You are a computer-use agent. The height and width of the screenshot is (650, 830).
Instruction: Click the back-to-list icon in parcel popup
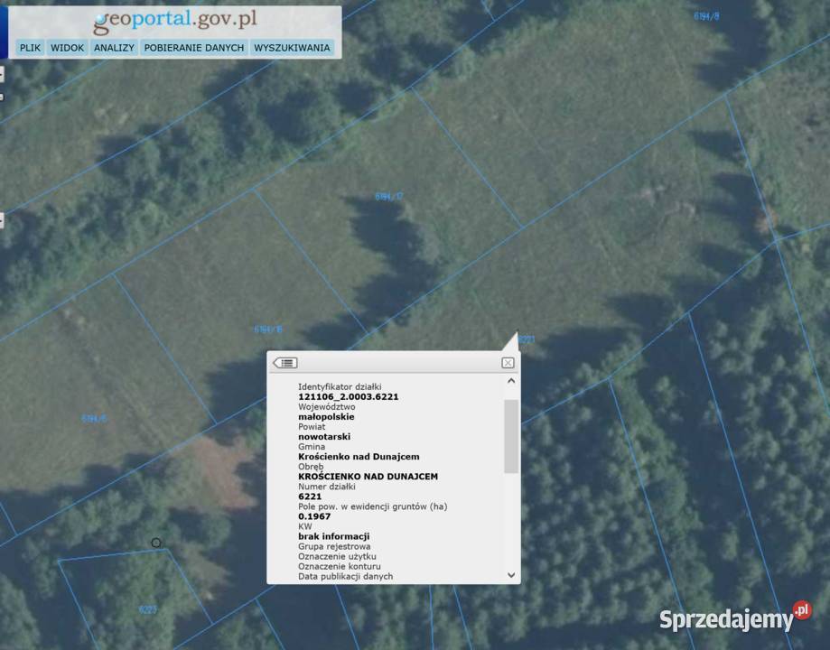click(x=285, y=363)
